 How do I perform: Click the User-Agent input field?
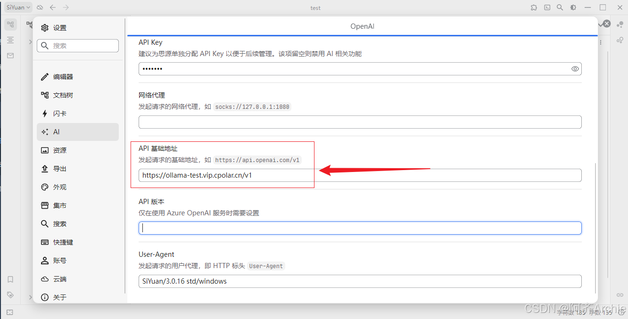click(360, 281)
